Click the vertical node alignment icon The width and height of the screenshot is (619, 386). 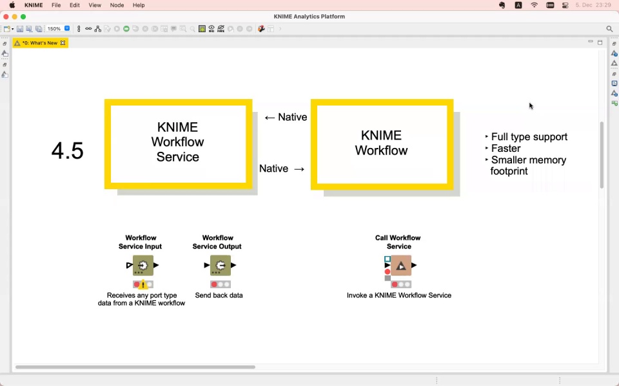pos(79,29)
